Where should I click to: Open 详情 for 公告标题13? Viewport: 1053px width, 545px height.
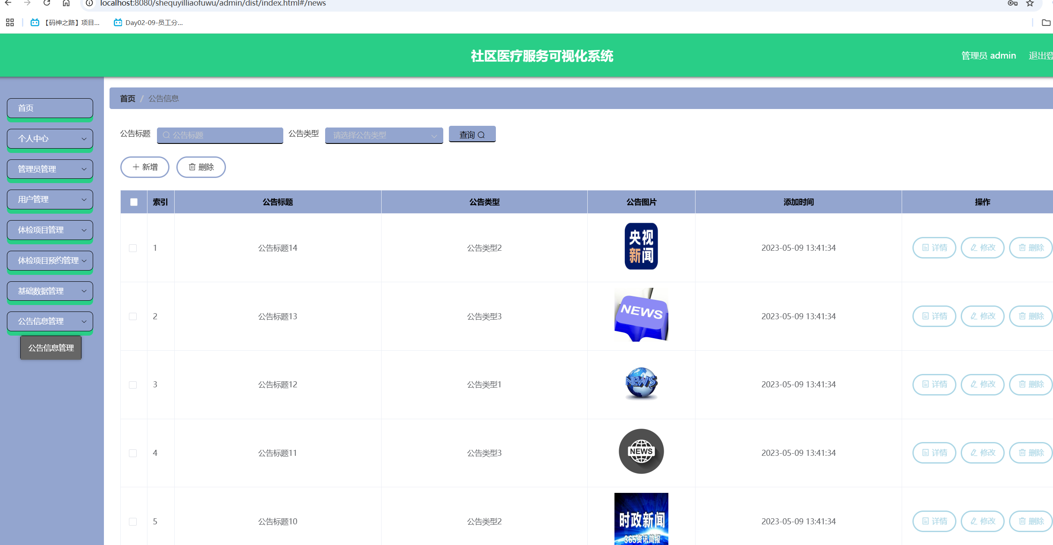pyautogui.click(x=934, y=316)
